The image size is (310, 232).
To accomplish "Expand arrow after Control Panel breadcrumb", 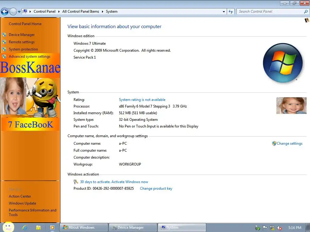I will (x=59, y=11).
